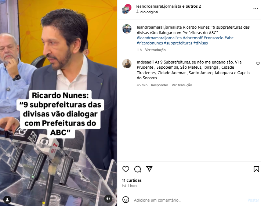
Task: Share post with paper plane icon
Action: click(x=149, y=169)
